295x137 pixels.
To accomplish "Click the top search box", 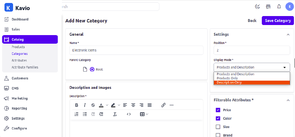I will (x=111, y=7).
